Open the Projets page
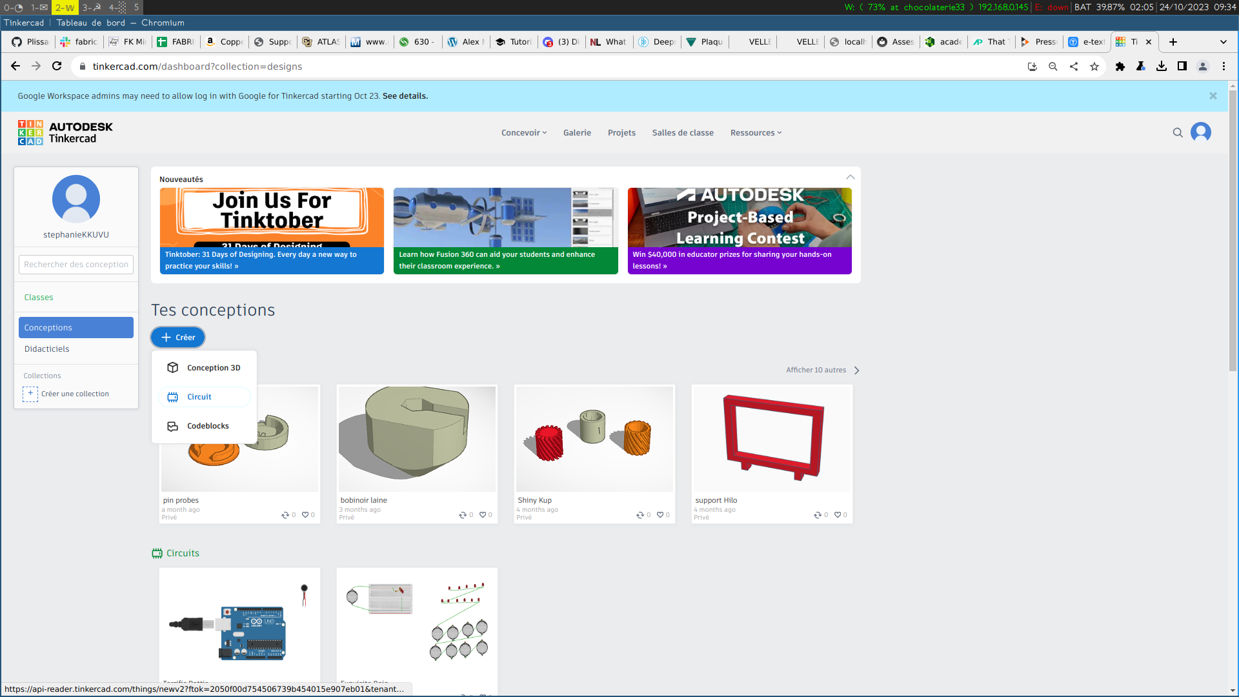This screenshot has width=1239, height=697. [x=621, y=133]
